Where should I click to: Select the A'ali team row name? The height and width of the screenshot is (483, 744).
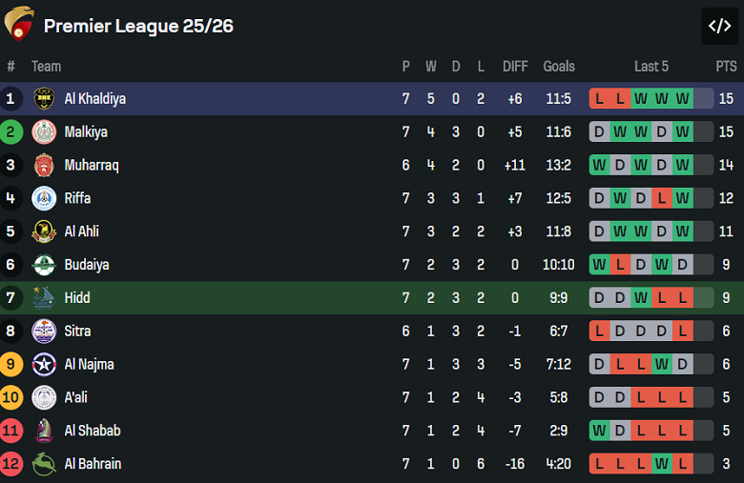point(75,397)
